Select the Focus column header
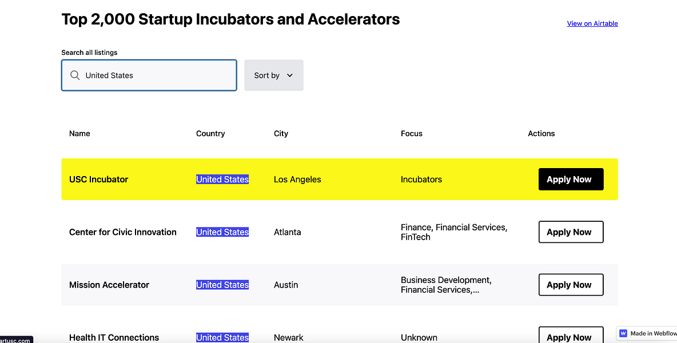The image size is (677, 343). coord(412,133)
